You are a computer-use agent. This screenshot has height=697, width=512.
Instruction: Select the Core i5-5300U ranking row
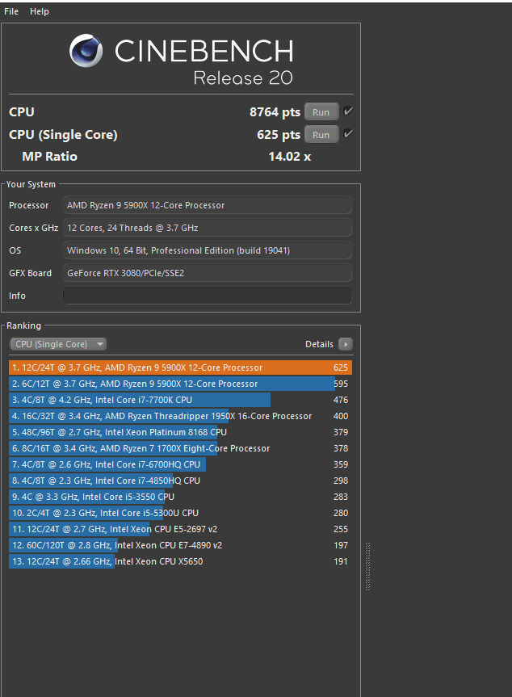pos(180,513)
